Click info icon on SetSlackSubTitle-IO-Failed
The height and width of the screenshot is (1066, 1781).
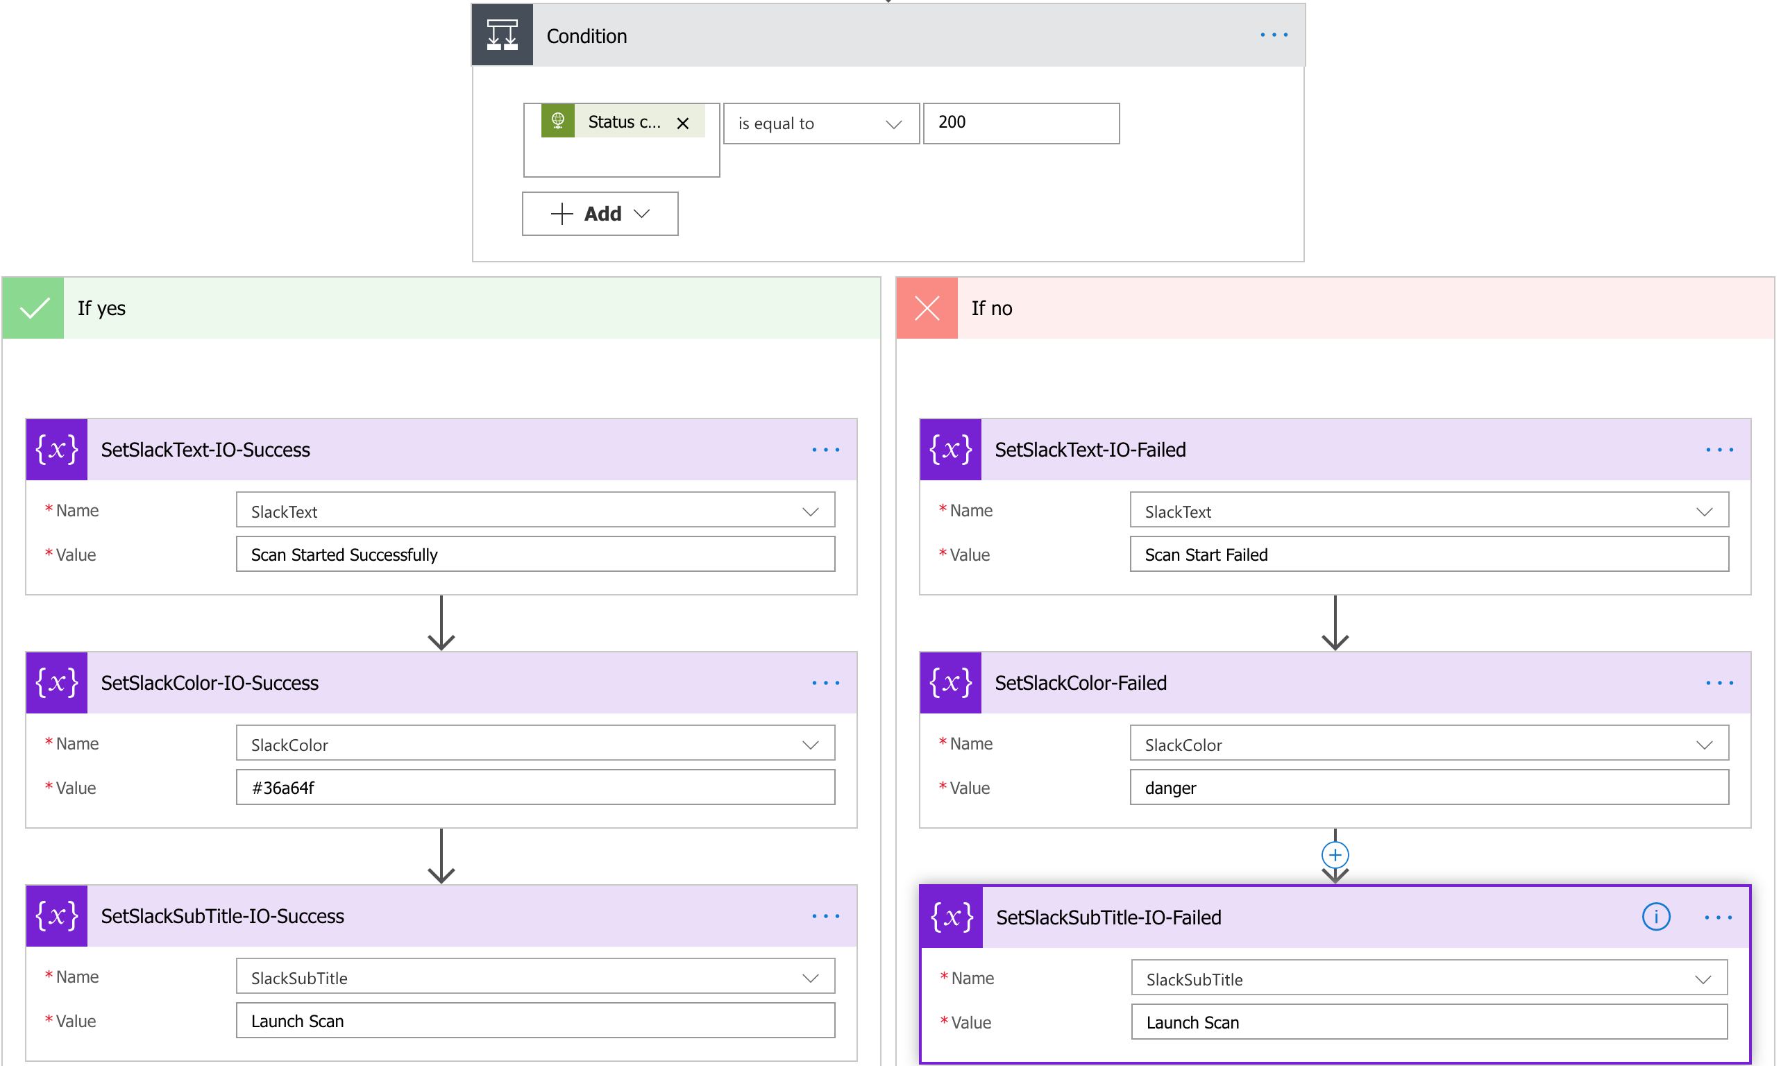1655,917
